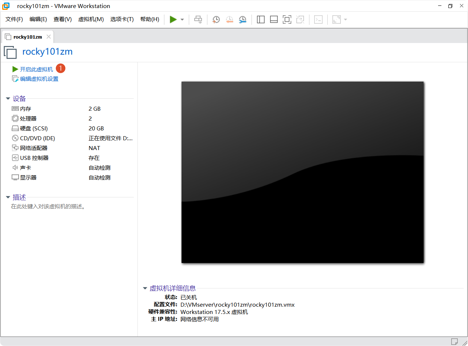The width and height of the screenshot is (468, 346).
Task: Select the USB 控制器 device label
Action: [x=34, y=158]
